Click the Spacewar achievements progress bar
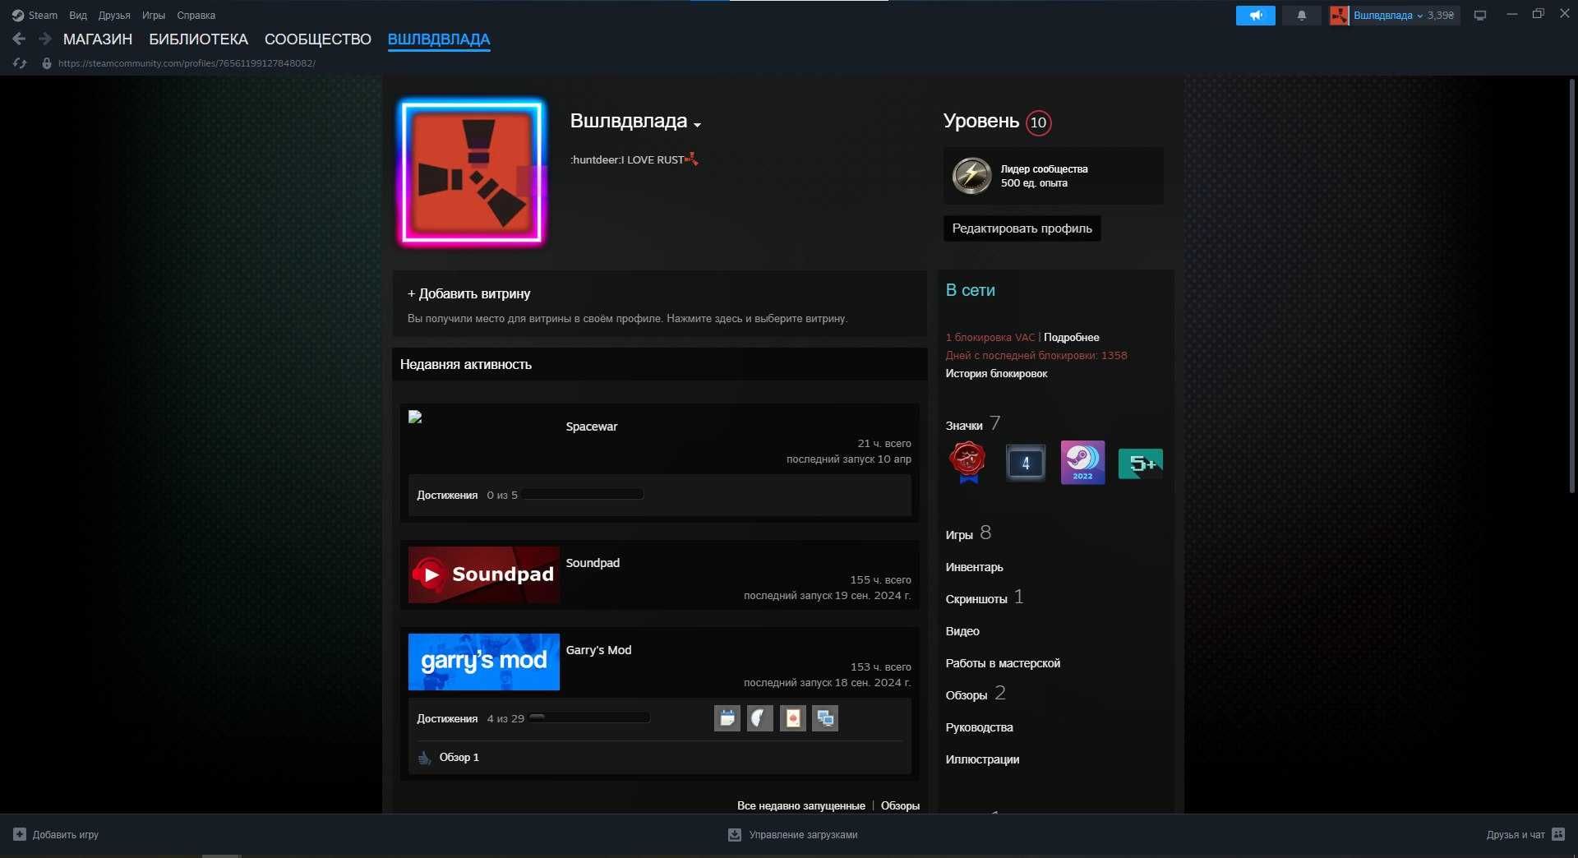Viewport: 1578px width, 858px height. 583,495
